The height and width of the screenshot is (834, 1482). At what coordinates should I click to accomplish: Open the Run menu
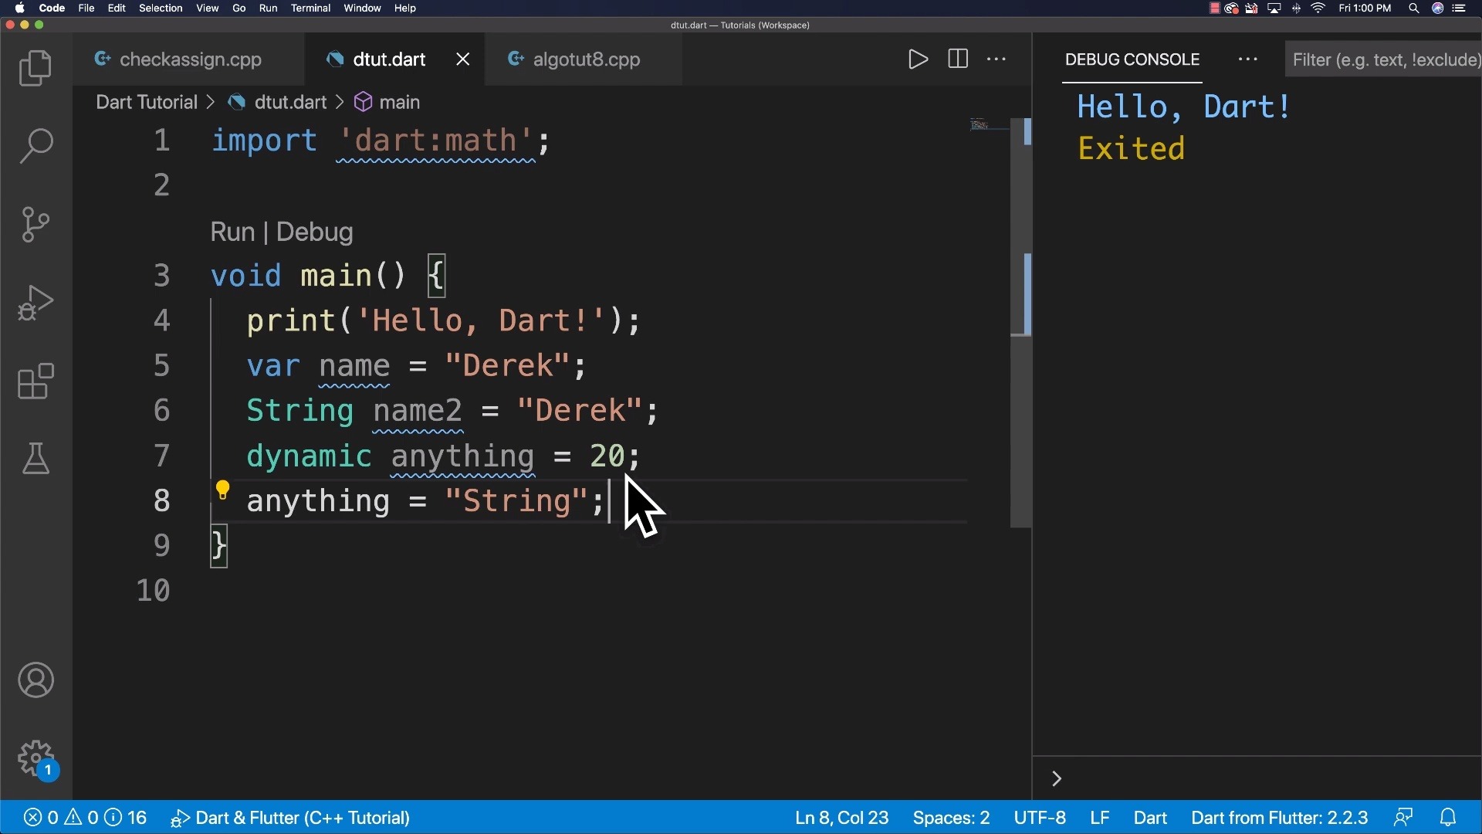(x=268, y=8)
